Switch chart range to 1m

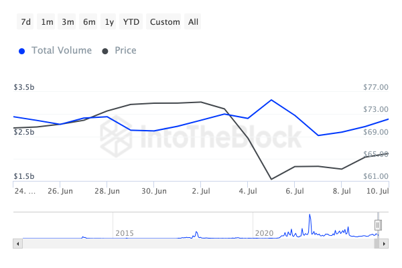coord(47,22)
